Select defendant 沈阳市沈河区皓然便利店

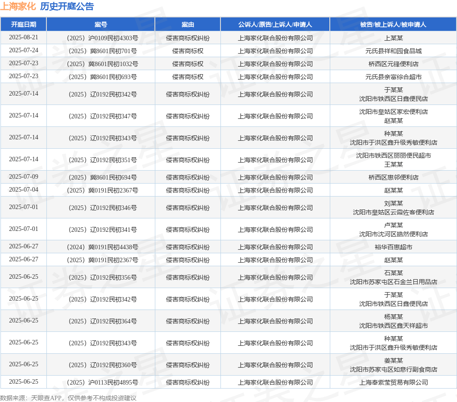(394, 234)
